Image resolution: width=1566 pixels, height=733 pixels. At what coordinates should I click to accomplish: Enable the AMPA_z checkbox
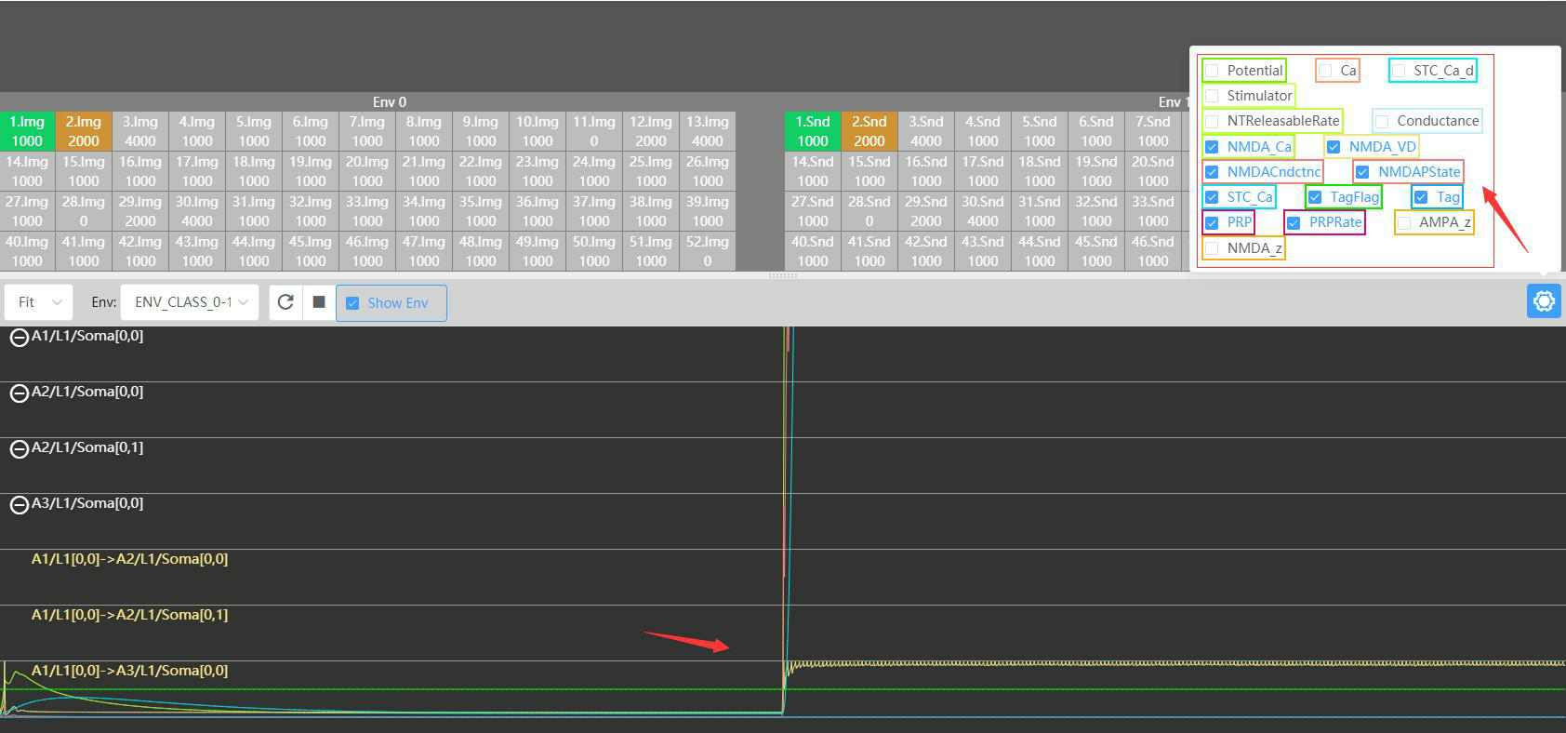pos(1404,222)
